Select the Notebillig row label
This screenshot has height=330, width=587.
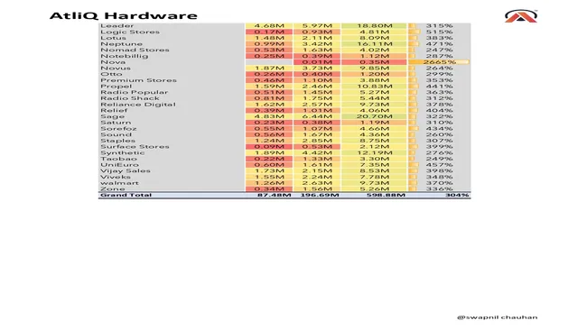[x=125, y=56]
